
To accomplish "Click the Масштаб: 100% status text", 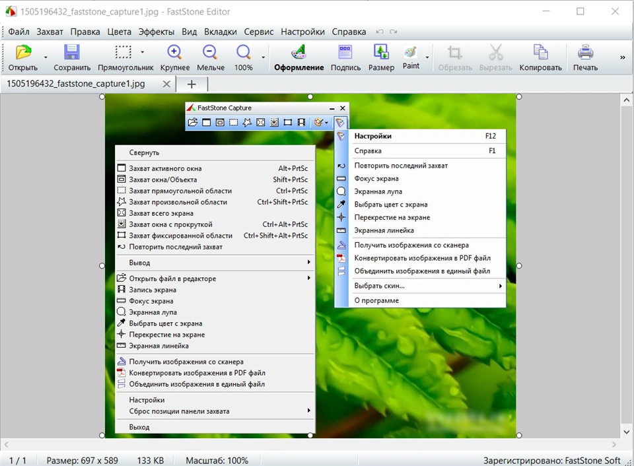I will pyautogui.click(x=217, y=460).
